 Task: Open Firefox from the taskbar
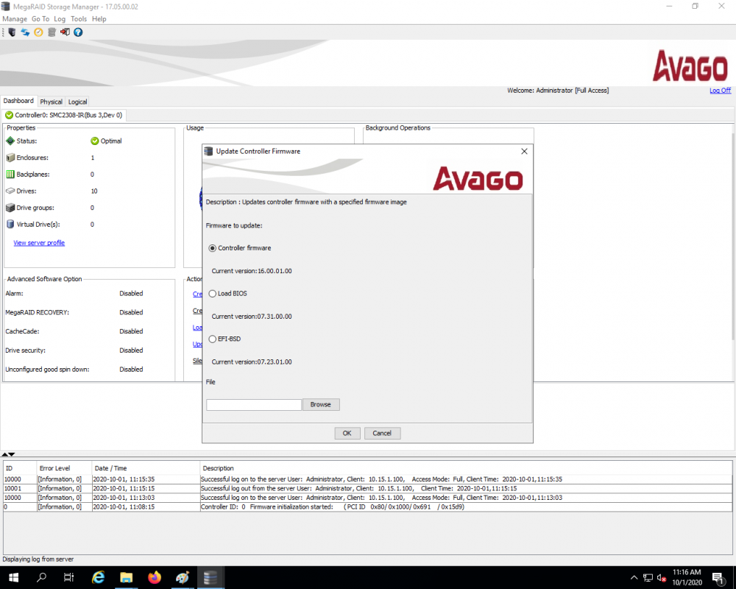(155, 577)
